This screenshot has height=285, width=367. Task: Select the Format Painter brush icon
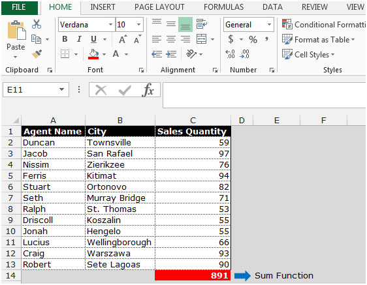click(37, 54)
